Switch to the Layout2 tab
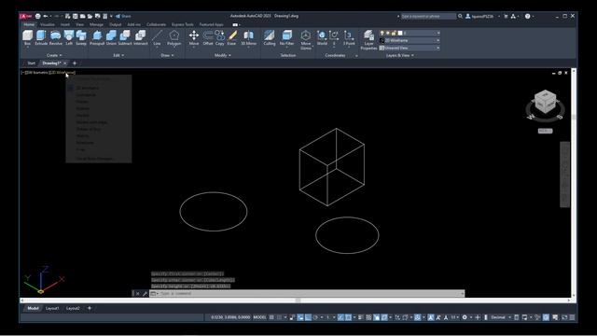Viewport: 597px width, 336px height. point(73,308)
